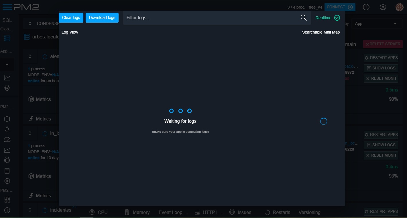The width and height of the screenshot is (407, 224).
Task: Open the App sort dropdown
Action: [377, 24]
